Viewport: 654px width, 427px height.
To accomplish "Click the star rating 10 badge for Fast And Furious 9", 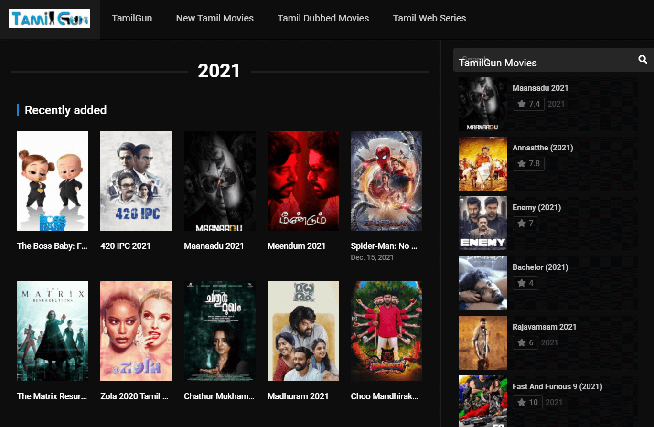I will pyautogui.click(x=527, y=402).
